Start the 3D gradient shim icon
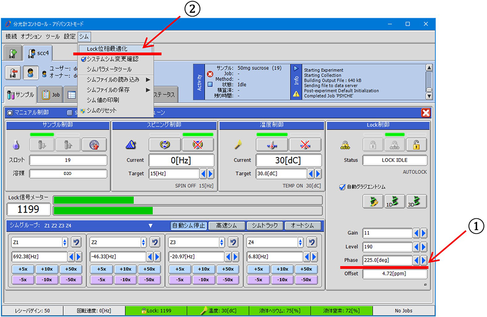The width and height of the screenshot is (487, 317). coord(416,201)
